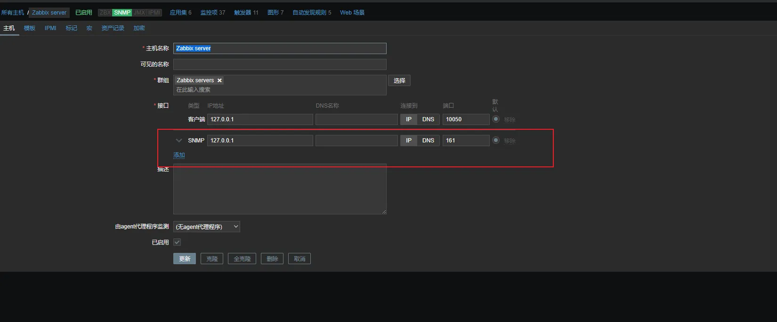
Task: Open the IPMI tab
Action: coord(50,28)
